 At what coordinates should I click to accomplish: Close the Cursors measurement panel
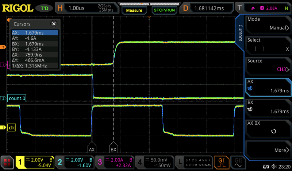point(54,24)
